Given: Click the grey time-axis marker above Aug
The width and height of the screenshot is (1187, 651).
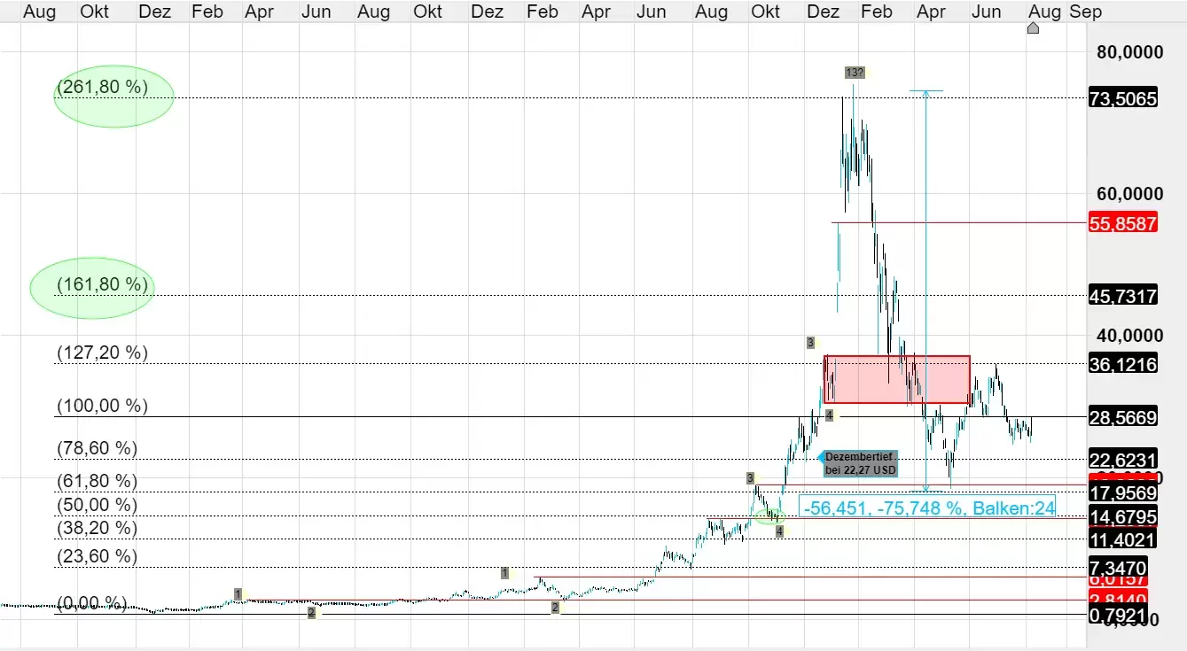Looking at the screenshot, I should [x=1033, y=28].
